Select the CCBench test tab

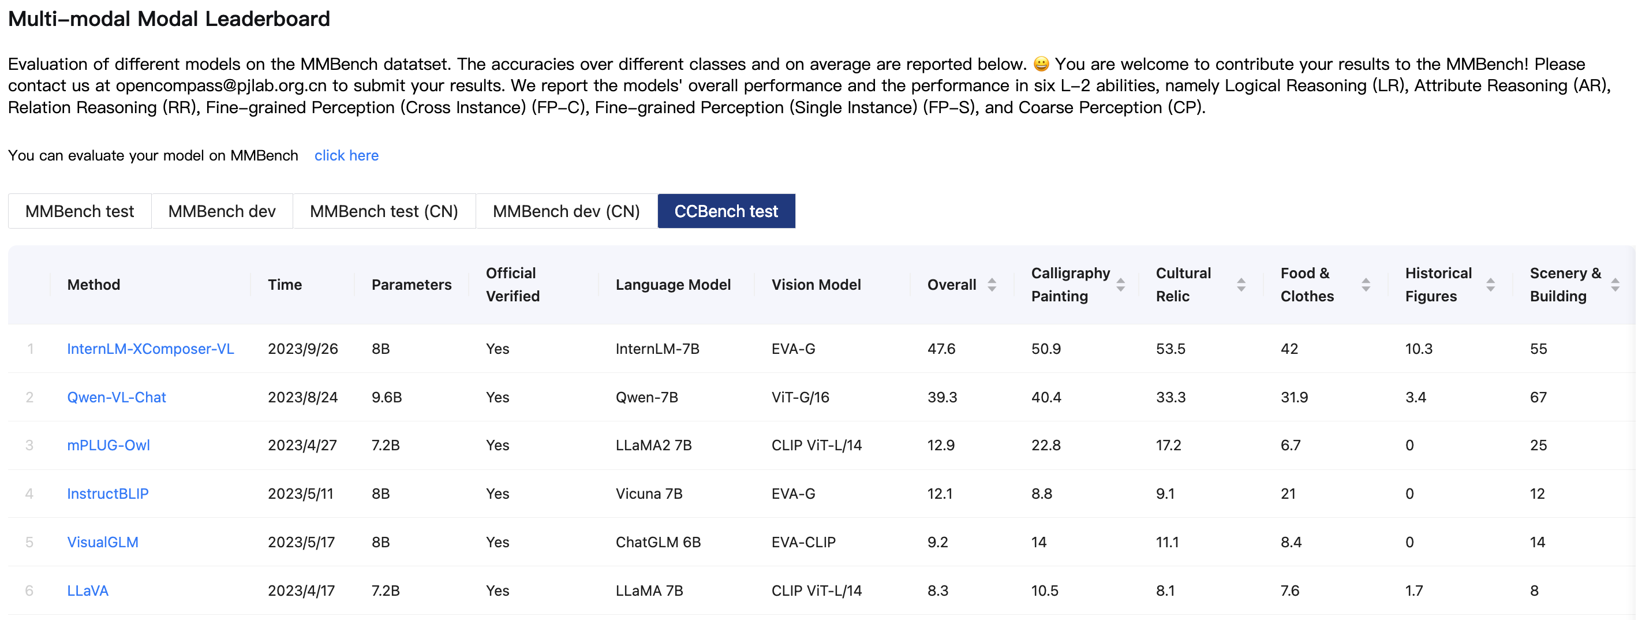(x=726, y=211)
